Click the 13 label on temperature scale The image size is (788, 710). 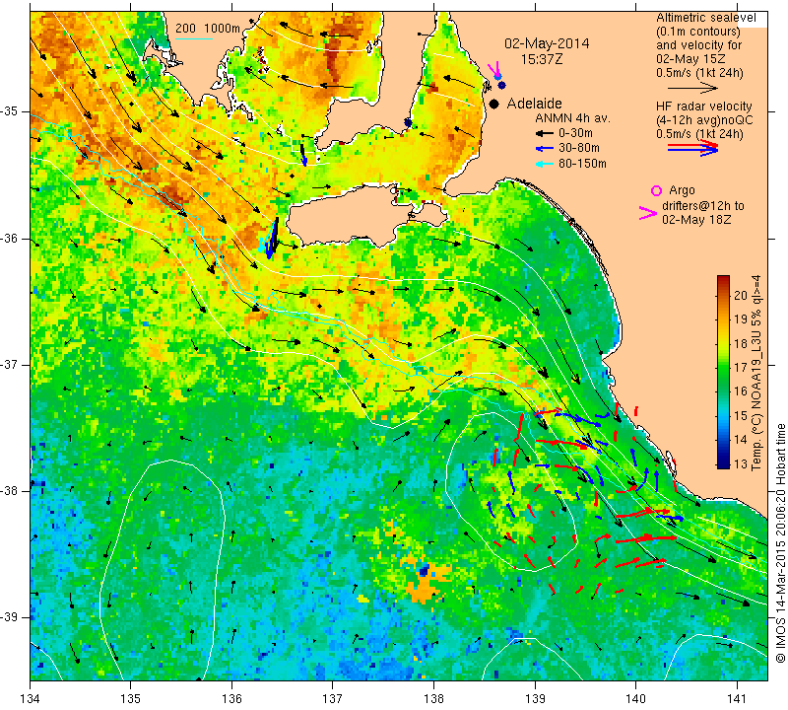point(741,463)
